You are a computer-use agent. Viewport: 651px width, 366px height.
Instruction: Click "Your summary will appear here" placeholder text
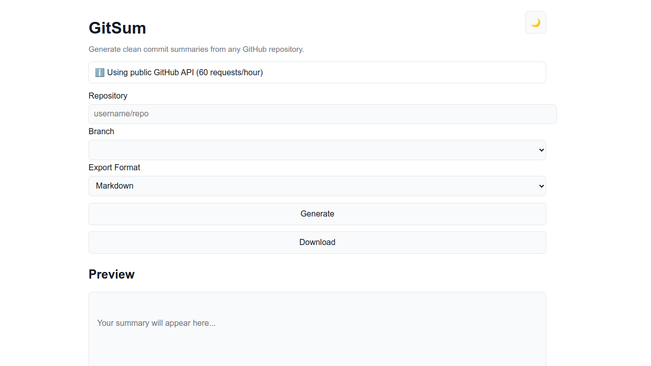pos(156,323)
